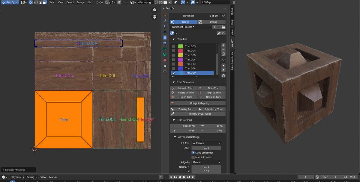Enable checkbox for Trim.003
Image resolution: width=360 pixels, height=182 pixels.
[173, 46]
